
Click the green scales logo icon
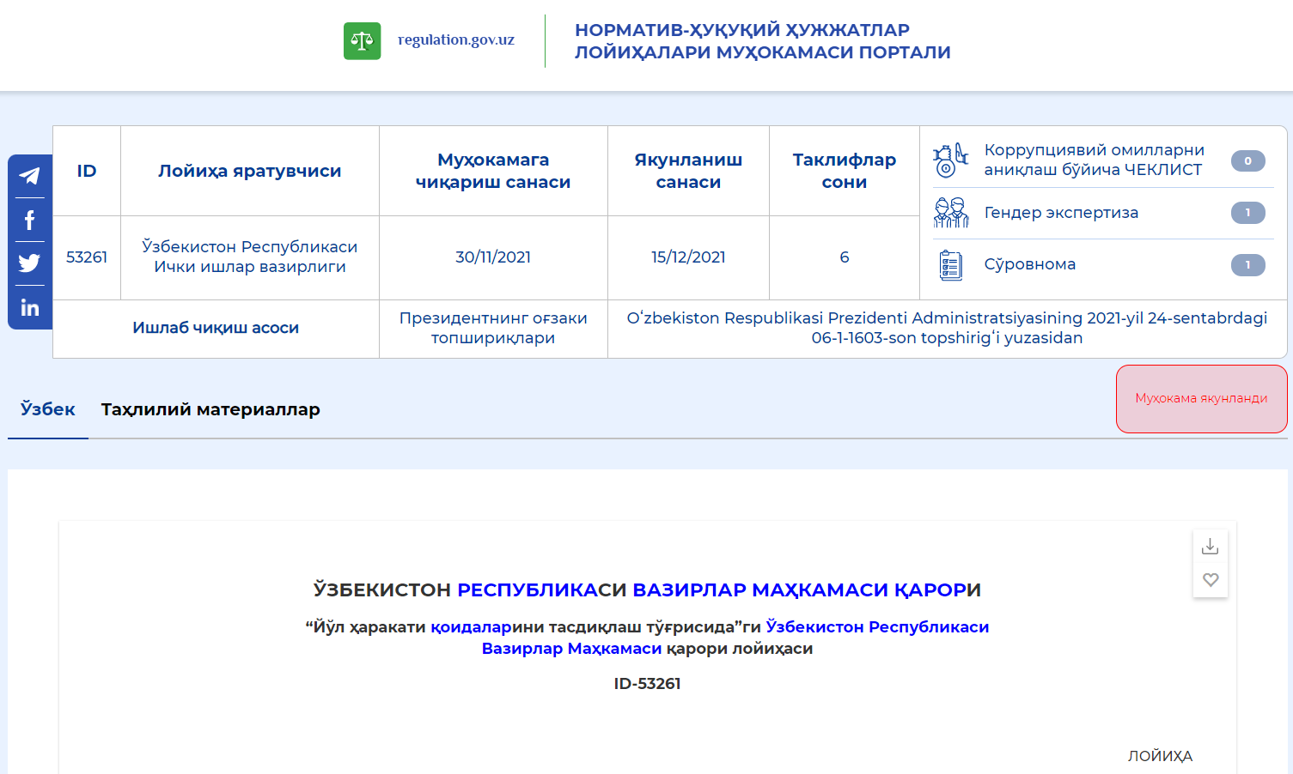coord(362,40)
